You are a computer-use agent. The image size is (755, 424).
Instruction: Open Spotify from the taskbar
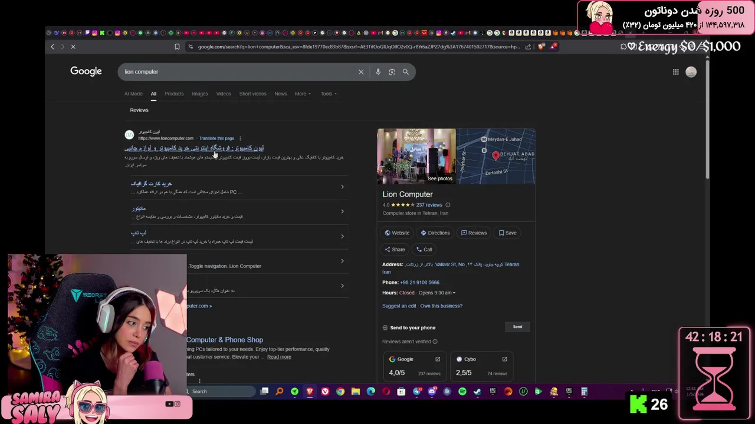point(462,392)
